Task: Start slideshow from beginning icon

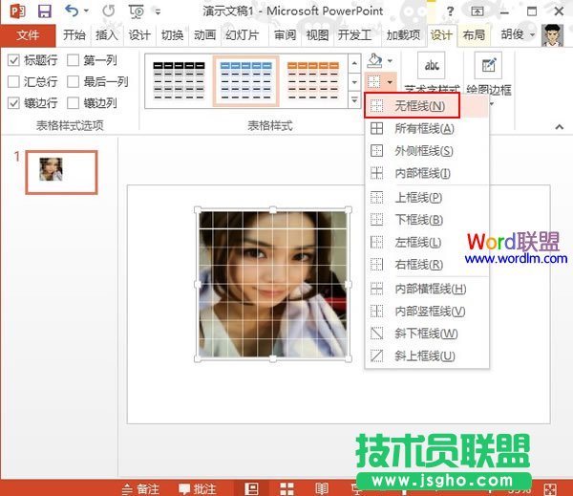Action: [x=136, y=11]
